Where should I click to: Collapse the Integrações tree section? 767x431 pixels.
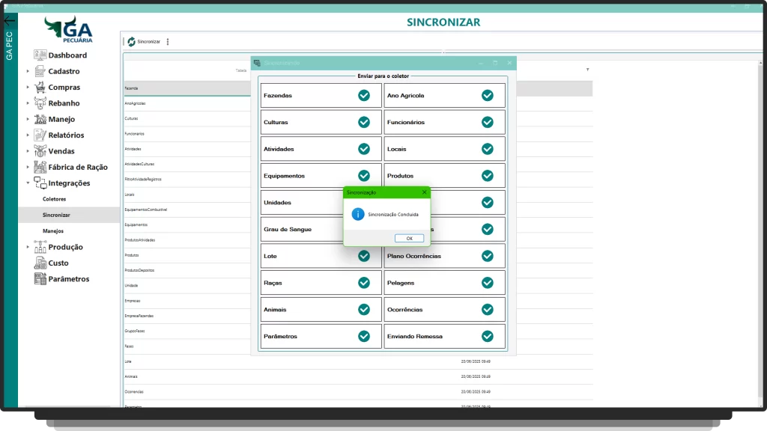pyautogui.click(x=28, y=183)
